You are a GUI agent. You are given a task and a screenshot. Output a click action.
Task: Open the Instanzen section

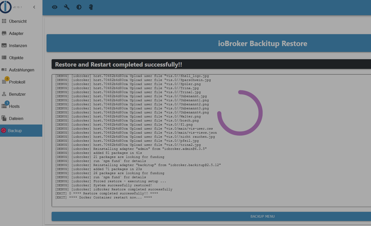pos(21,46)
